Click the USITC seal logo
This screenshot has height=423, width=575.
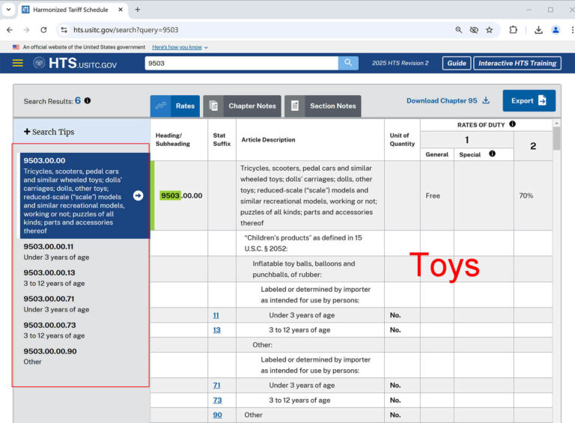[x=39, y=63]
